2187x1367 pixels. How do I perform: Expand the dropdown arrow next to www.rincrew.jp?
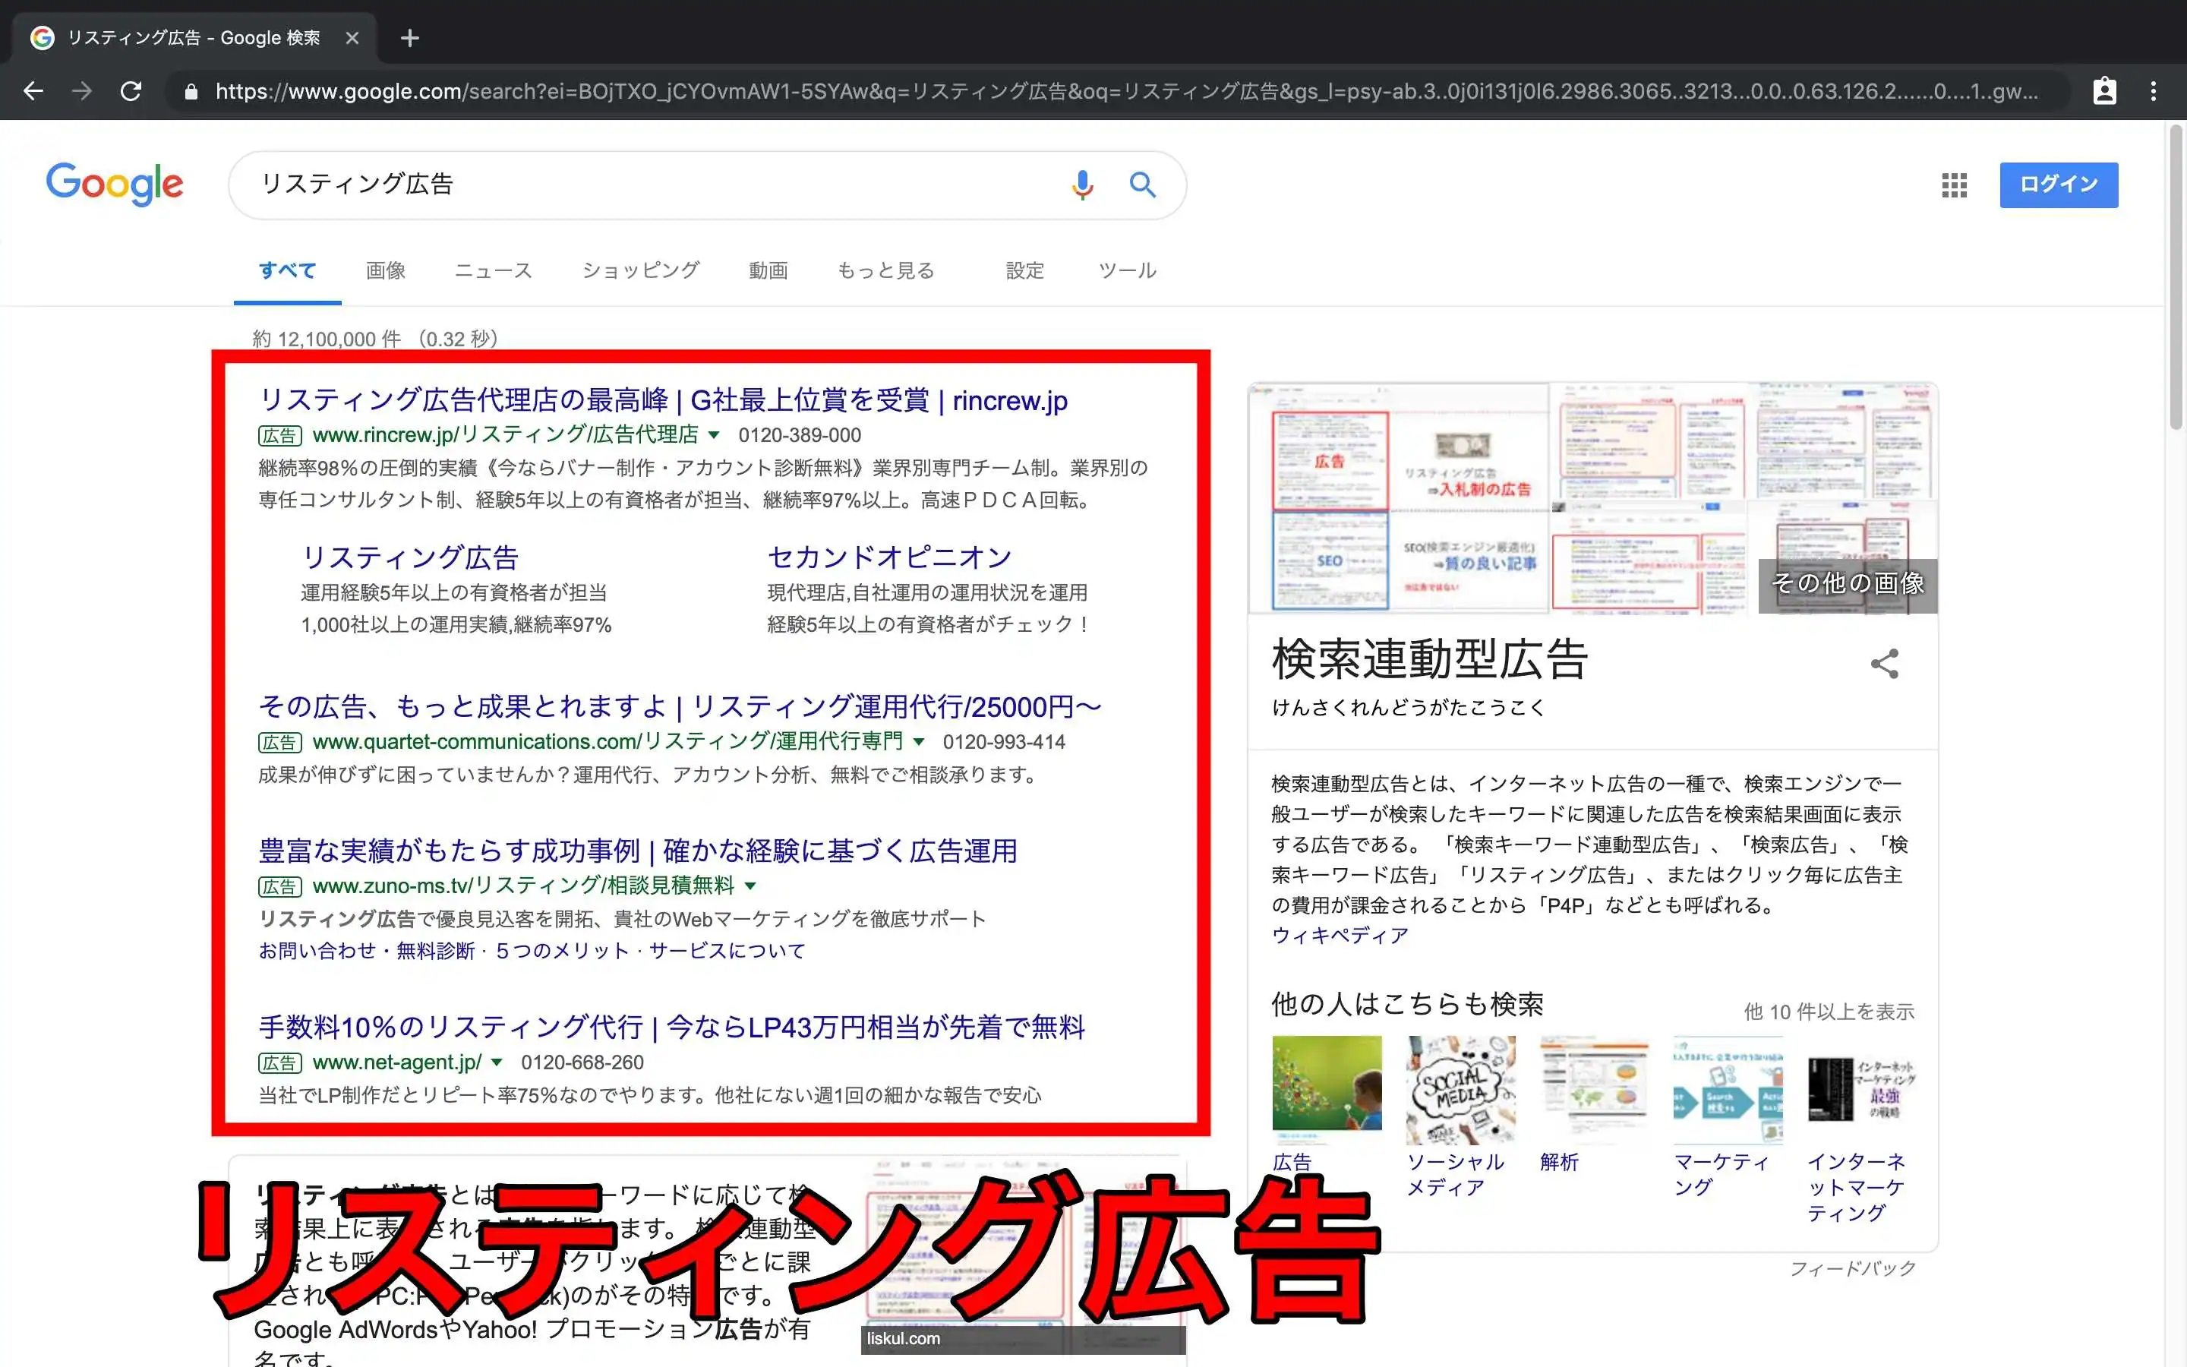(715, 435)
